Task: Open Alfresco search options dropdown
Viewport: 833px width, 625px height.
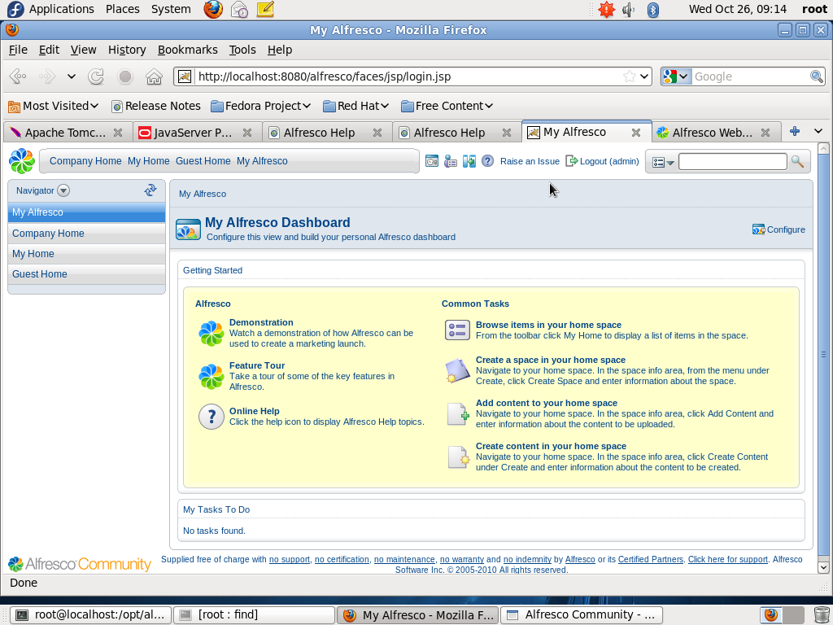Action: tap(663, 162)
